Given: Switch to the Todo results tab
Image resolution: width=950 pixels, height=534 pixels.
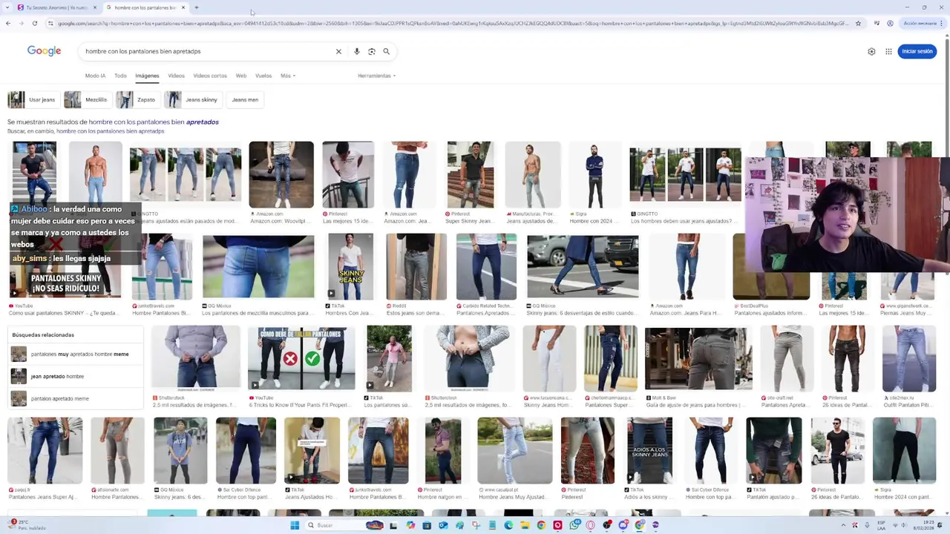Looking at the screenshot, I should (x=120, y=76).
